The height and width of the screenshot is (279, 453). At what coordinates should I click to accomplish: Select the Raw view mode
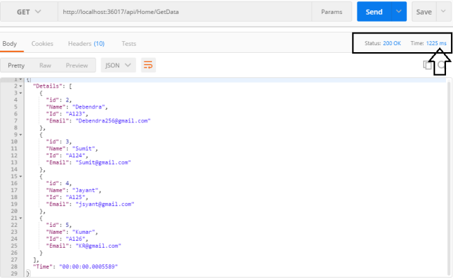(x=45, y=65)
